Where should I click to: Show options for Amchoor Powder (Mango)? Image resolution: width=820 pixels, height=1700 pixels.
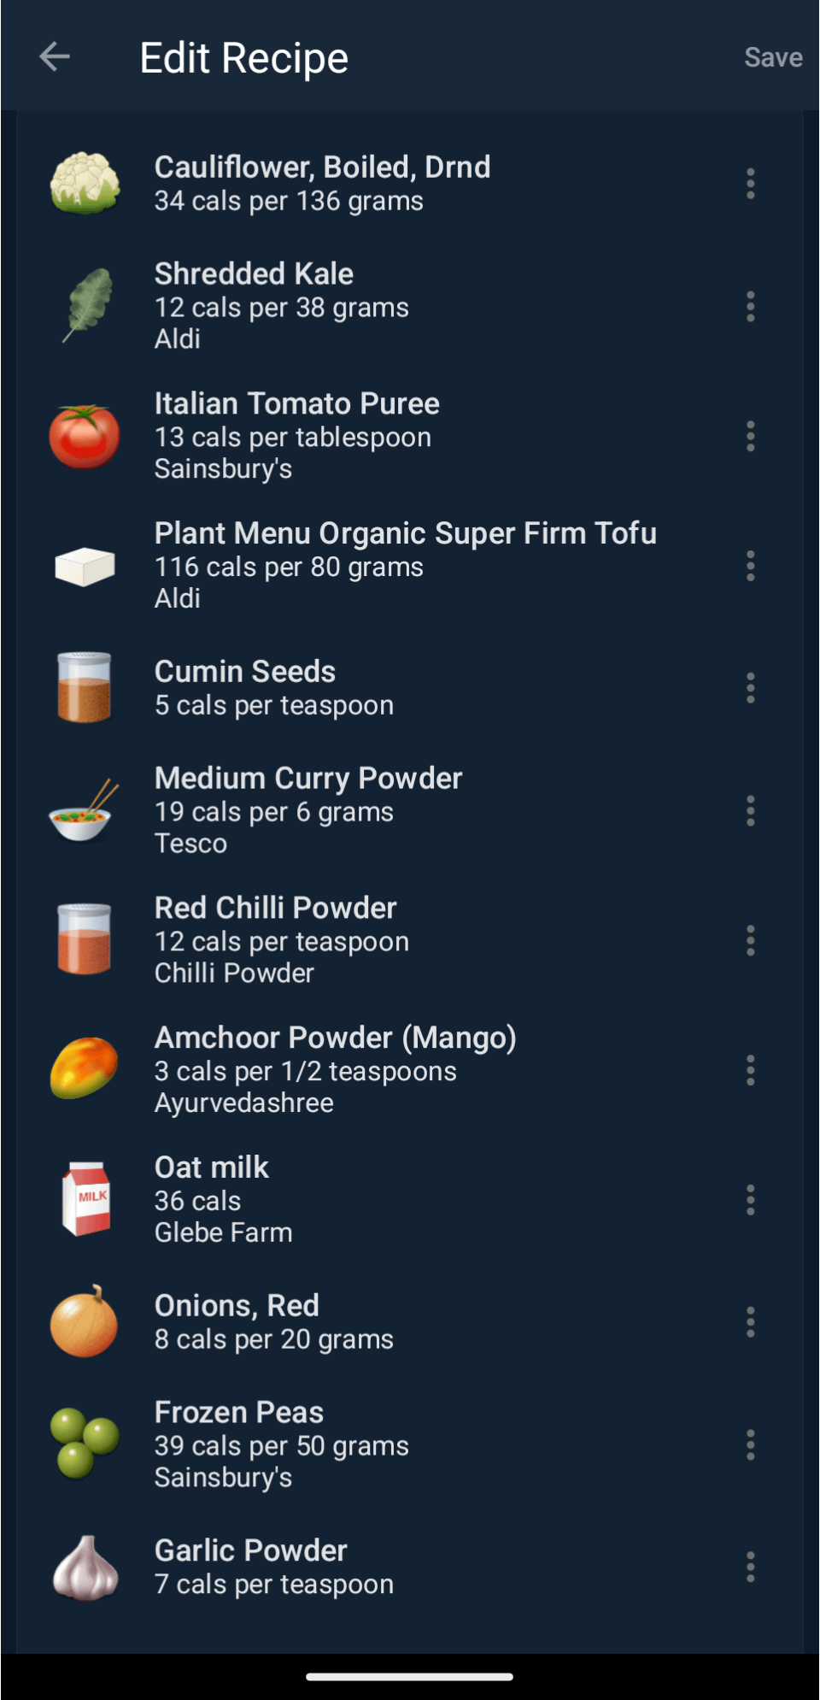click(x=750, y=1070)
